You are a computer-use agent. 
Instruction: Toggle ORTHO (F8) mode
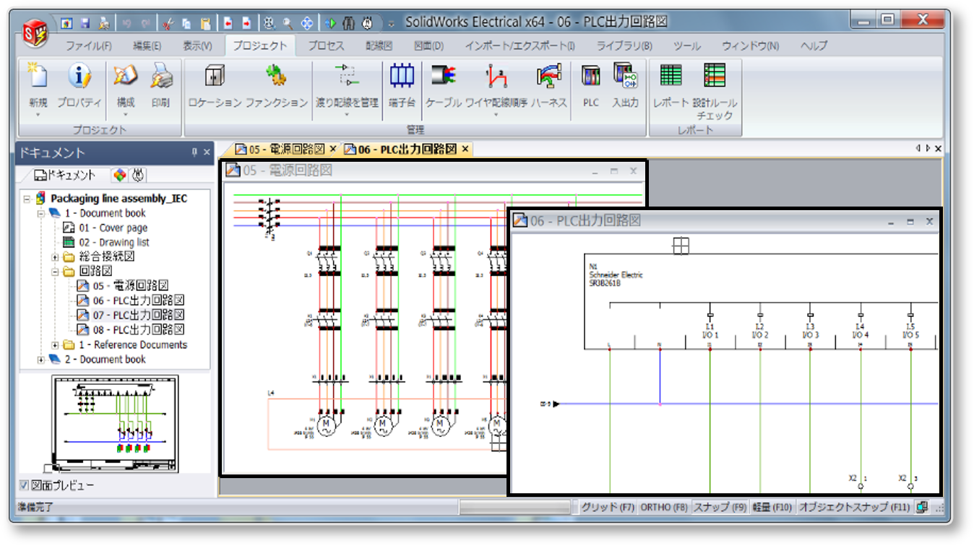663,508
